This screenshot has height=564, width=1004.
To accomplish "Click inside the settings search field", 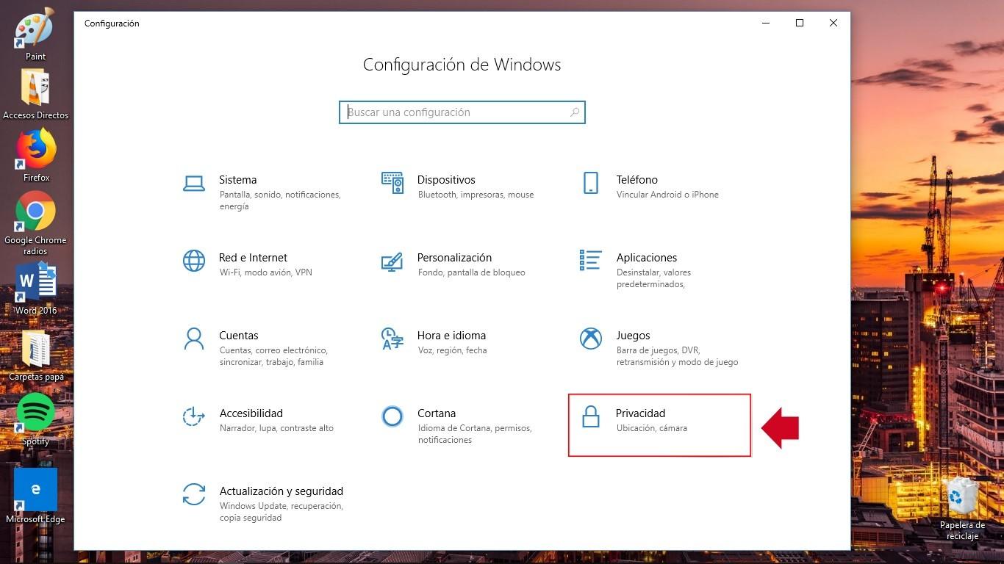I will click(x=448, y=112).
